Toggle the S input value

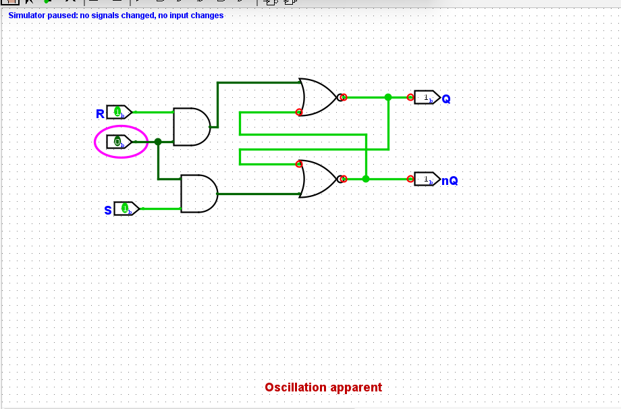pos(126,209)
